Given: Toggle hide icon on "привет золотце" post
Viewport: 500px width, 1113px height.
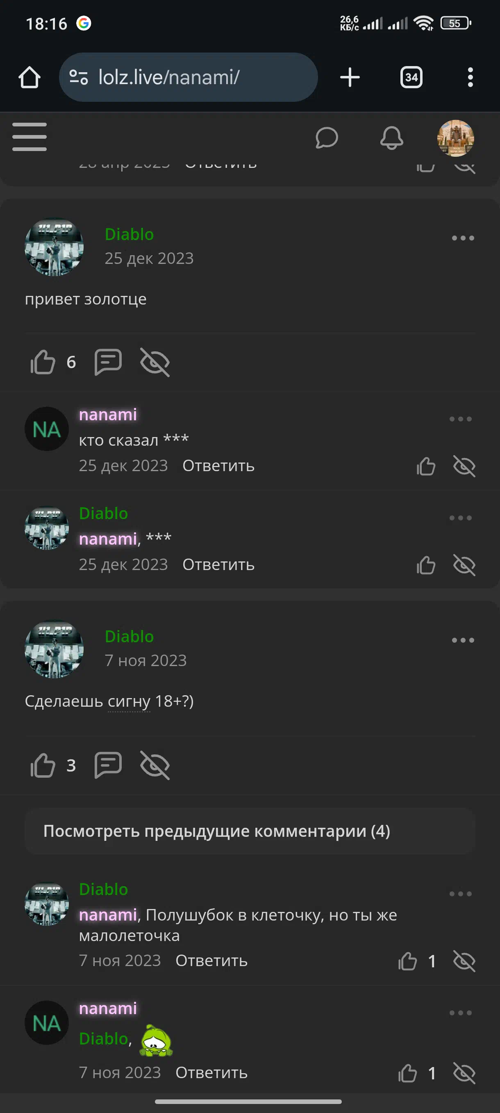Looking at the screenshot, I should pyautogui.click(x=155, y=362).
